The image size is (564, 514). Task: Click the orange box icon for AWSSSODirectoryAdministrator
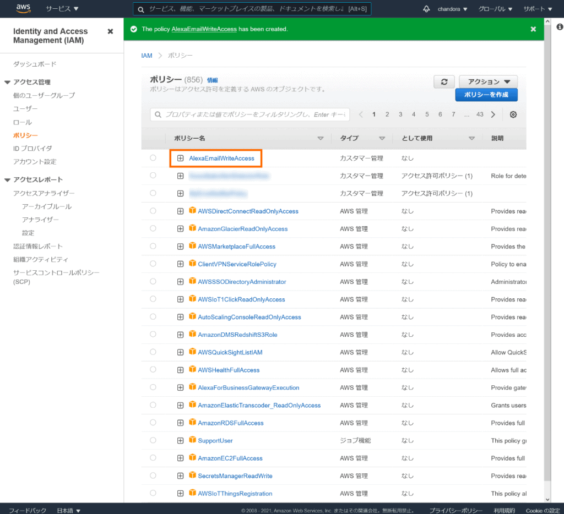[192, 281]
